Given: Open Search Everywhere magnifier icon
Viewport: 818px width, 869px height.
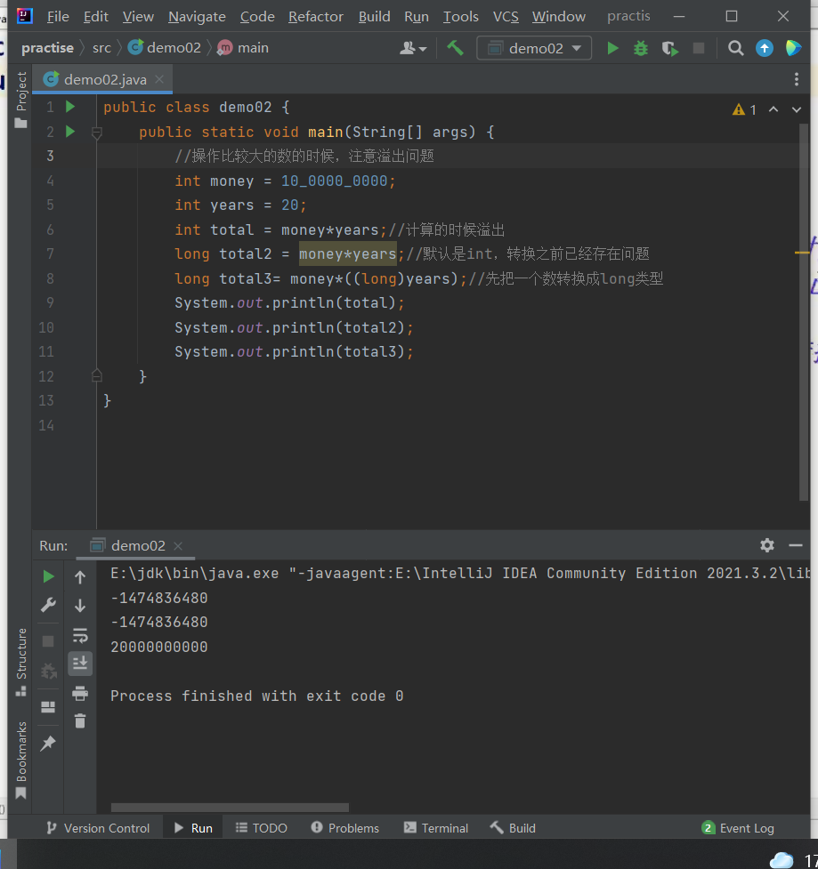Looking at the screenshot, I should [735, 48].
